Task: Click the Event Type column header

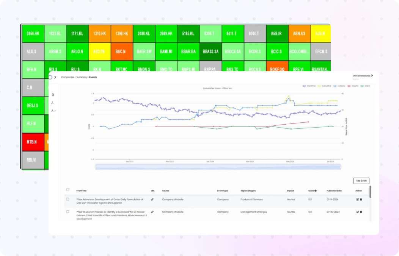Action: point(222,191)
